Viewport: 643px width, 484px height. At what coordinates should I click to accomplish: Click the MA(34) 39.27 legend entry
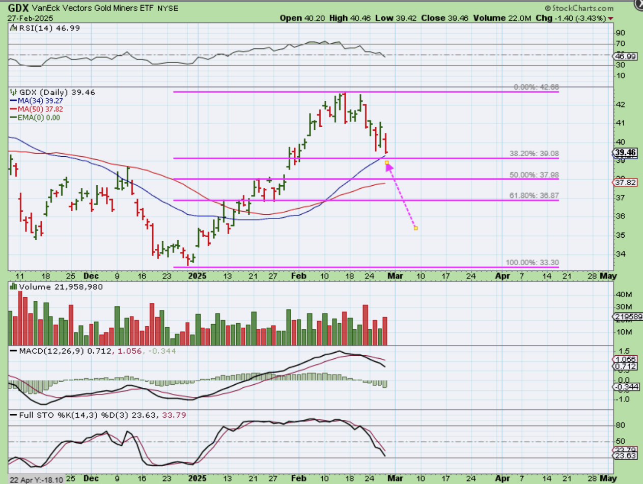36,101
